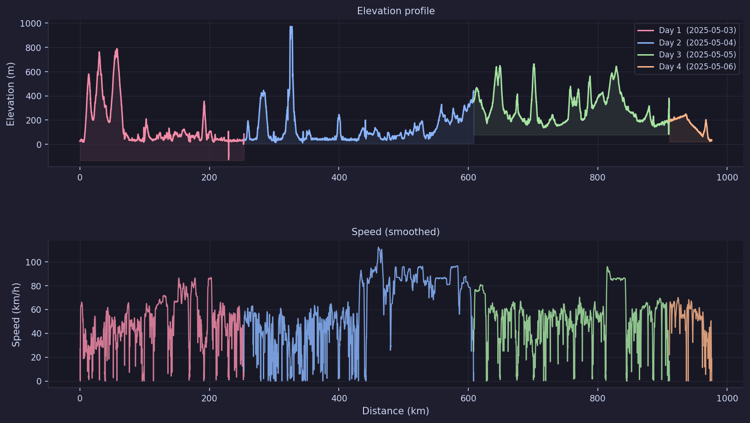Click the pink line marker beside Day 1

(645, 30)
